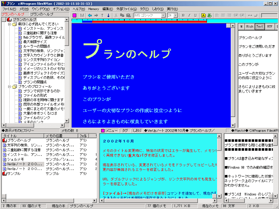This screenshot has width=279, height=209.
Task: Click the しおり button above lower memo
Action: click(x=137, y=131)
